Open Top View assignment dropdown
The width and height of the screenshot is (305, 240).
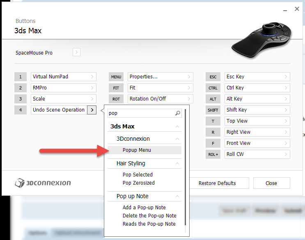(x=257, y=121)
